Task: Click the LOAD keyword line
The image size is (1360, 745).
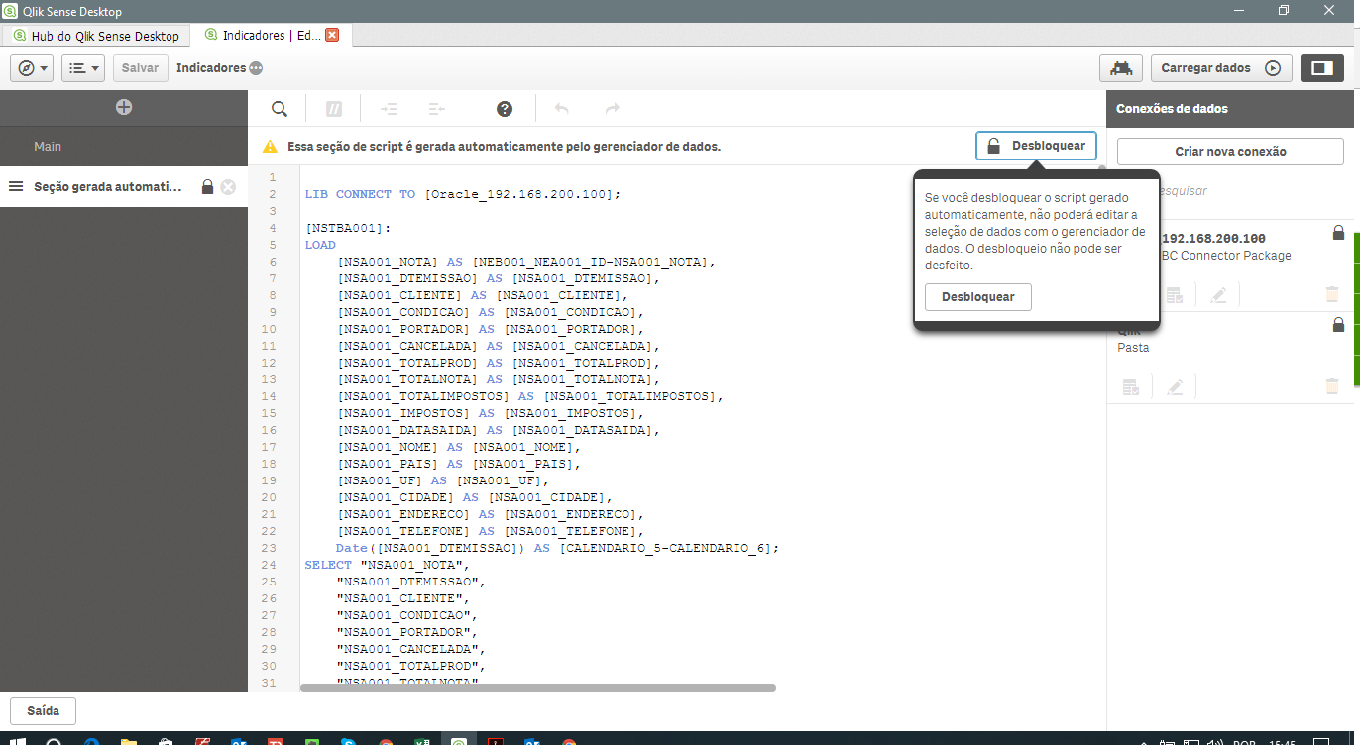Action: [x=320, y=245]
